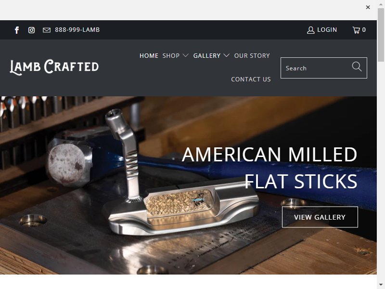Go to the Home menu item
Screen dimensions: 385x289
(149, 56)
